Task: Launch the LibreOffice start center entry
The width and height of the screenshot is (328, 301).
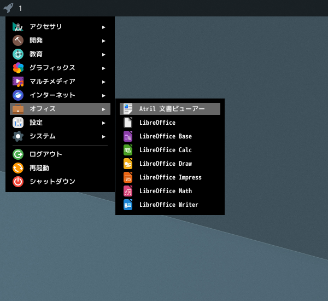Action: pyautogui.click(x=170, y=123)
